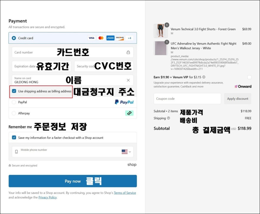Click the lock icon in Card number field
Screen dimensions: 260x214
[128, 52]
